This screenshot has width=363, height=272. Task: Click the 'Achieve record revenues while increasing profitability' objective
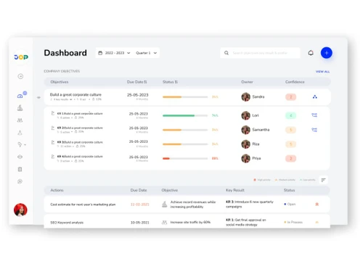coord(193,205)
